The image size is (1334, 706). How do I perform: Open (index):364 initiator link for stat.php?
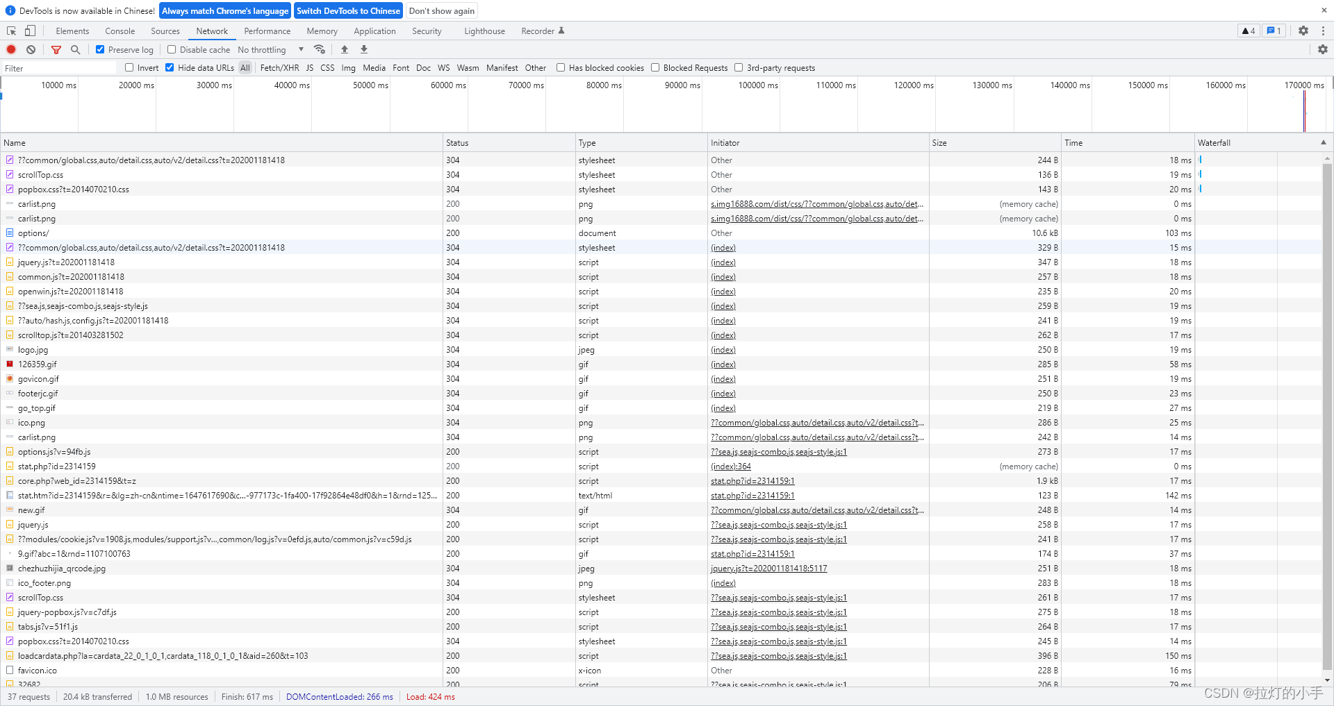click(x=731, y=467)
